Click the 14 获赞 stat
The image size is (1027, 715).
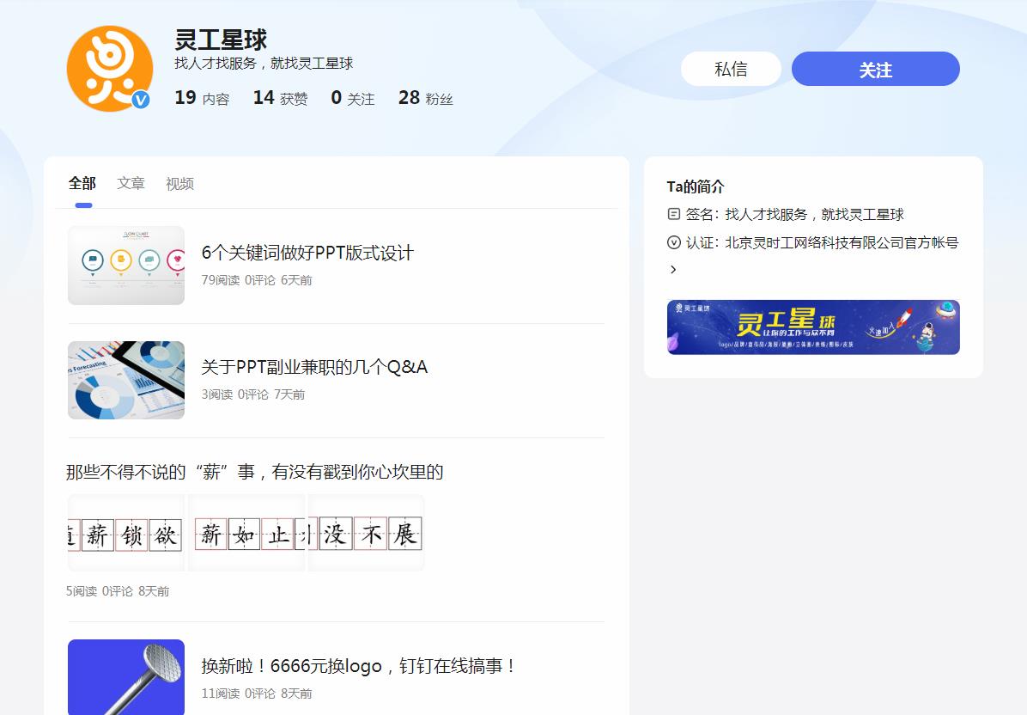coord(280,98)
